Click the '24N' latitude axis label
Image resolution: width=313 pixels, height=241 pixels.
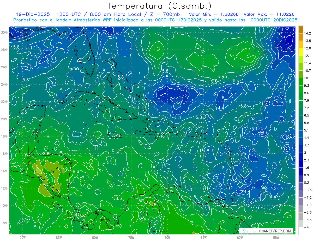[x=4, y=84]
